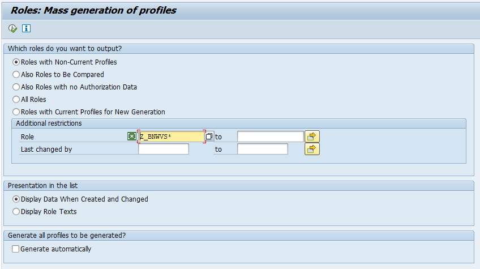Select Also Roles with no Authorization Data
480x269 pixels.
pos(16,87)
